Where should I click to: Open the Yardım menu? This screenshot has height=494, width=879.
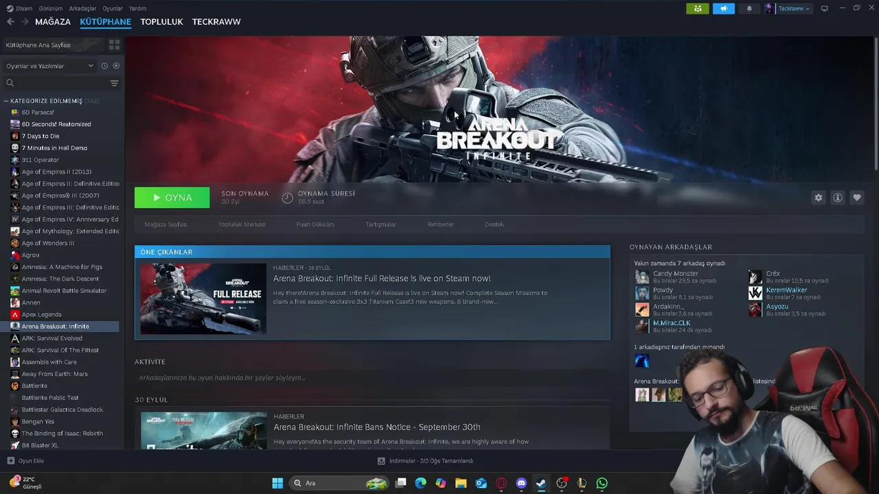137,8
